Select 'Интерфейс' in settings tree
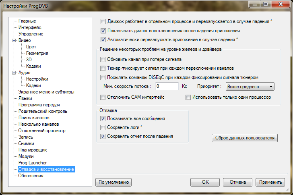This screenshot has height=195, width=293. 30,27
